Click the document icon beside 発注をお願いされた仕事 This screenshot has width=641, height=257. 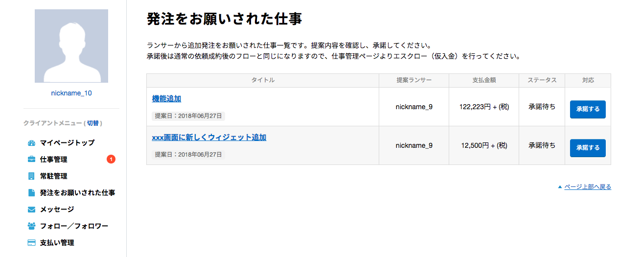click(x=32, y=193)
